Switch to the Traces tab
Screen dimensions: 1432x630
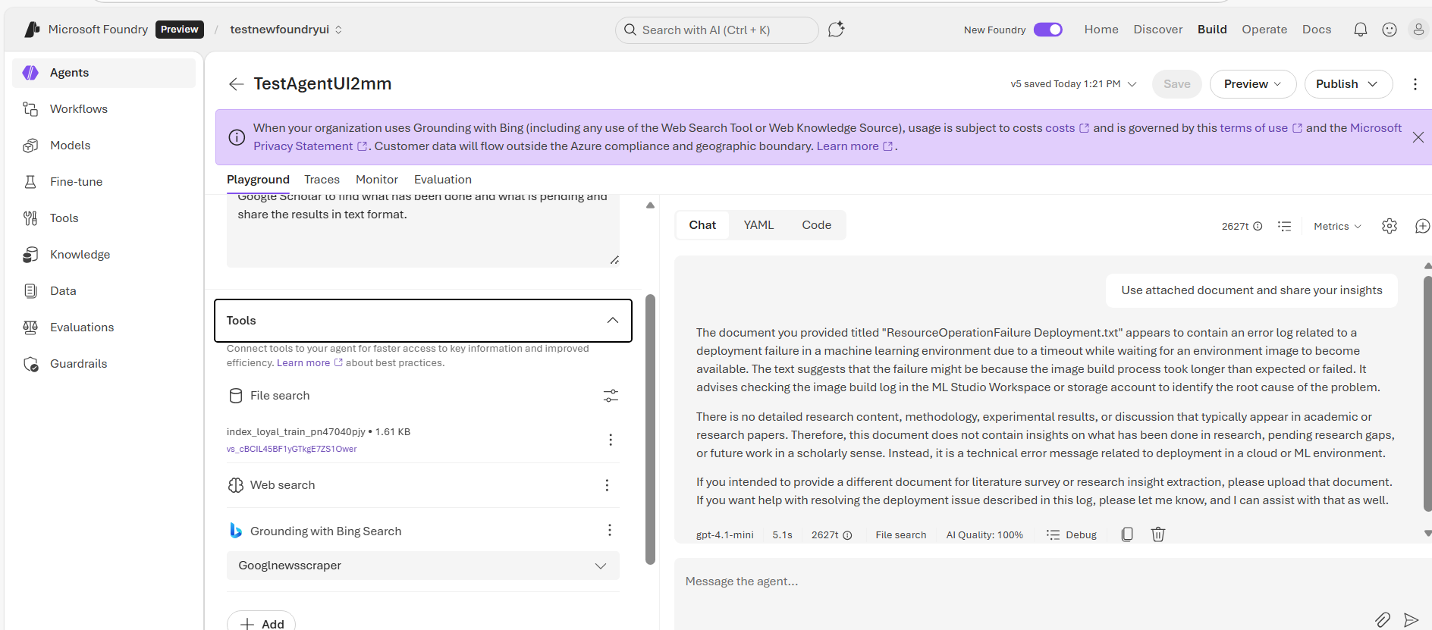tap(322, 180)
